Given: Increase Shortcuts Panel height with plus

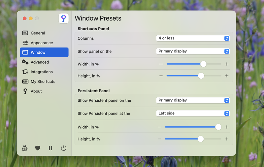Looking at the screenshot, I should click(227, 76).
